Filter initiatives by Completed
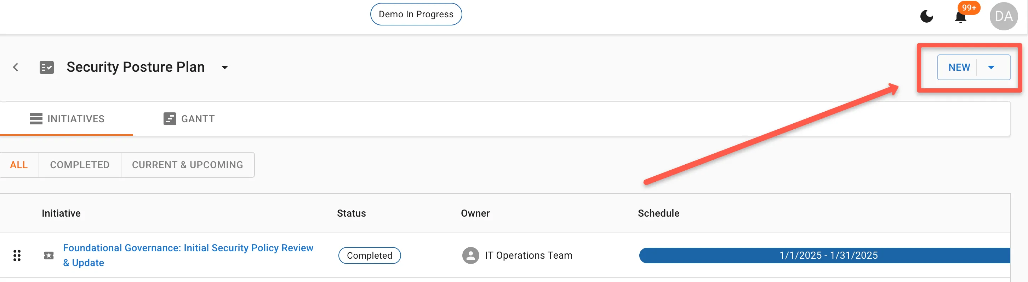This screenshot has height=282, width=1028. point(80,165)
